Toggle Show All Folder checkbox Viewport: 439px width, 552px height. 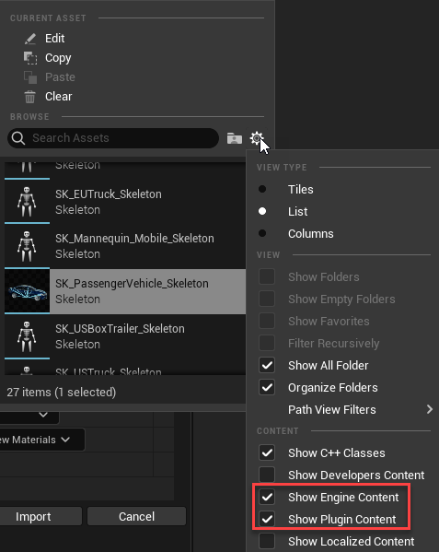267,366
